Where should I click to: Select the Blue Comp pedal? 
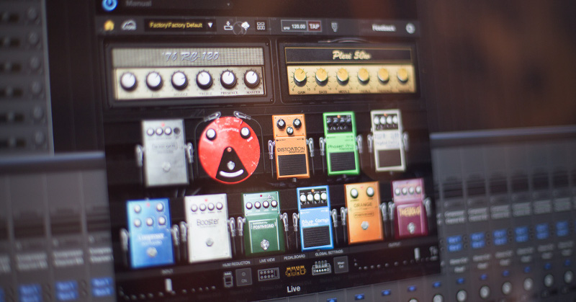tap(315, 218)
